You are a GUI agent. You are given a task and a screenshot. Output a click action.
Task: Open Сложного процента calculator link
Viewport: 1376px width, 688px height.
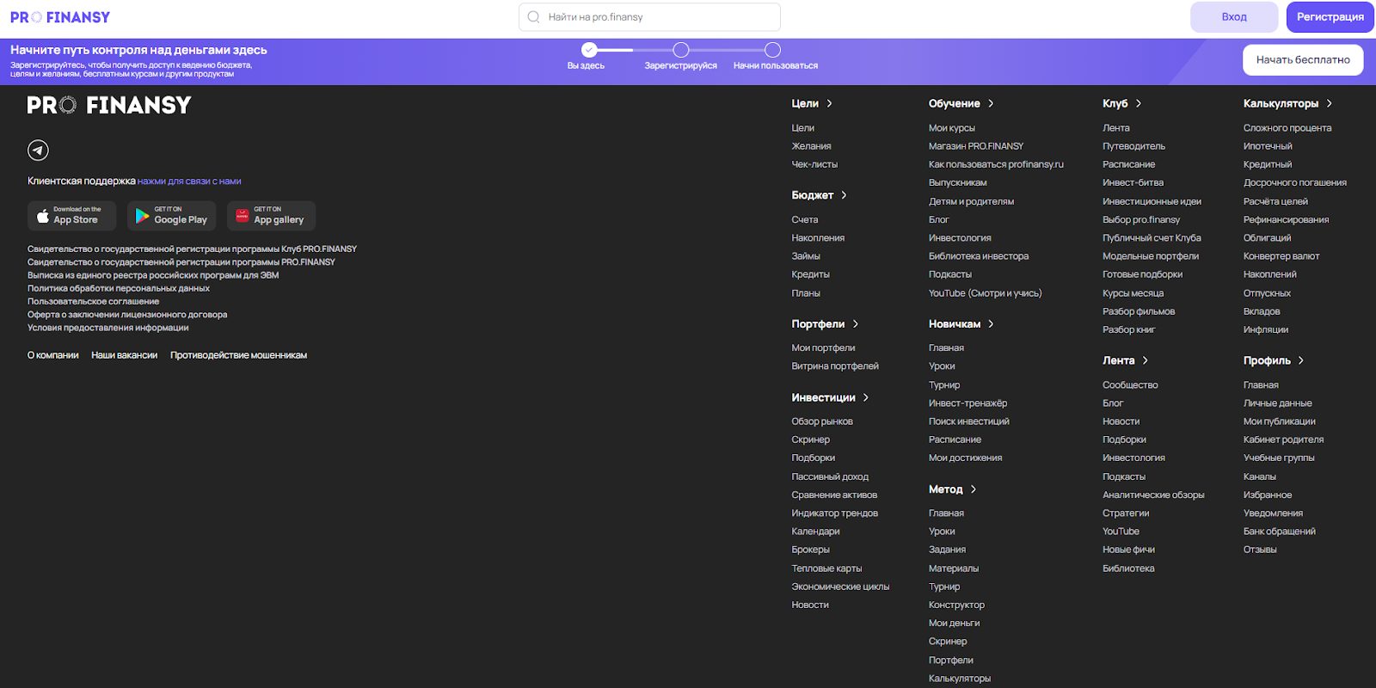coord(1287,128)
